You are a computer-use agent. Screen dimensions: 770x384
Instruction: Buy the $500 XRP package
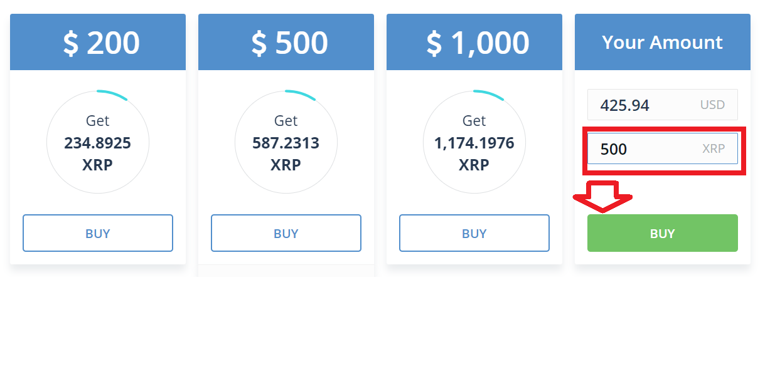click(x=286, y=233)
